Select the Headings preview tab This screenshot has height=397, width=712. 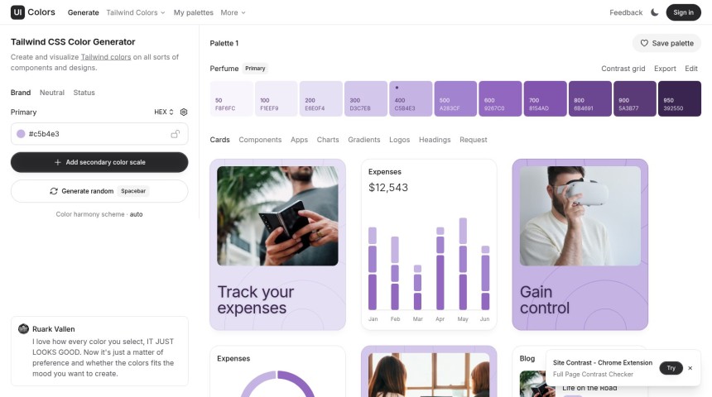[435, 140]
